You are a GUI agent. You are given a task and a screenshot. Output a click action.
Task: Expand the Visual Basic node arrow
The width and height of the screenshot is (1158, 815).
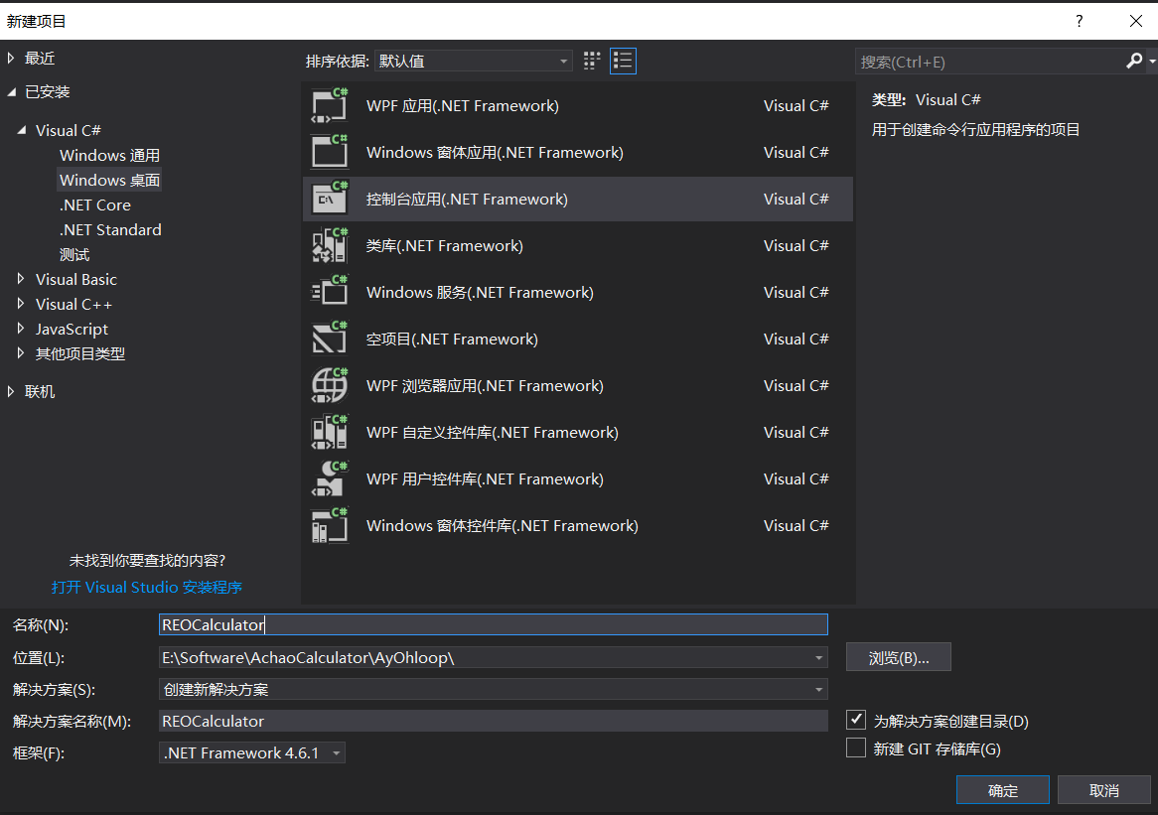tap(21, 278)
